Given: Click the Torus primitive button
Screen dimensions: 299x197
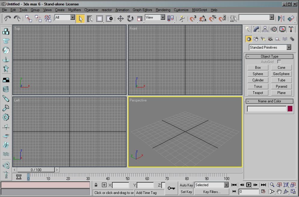Looking at the screenshot, I should point(258,86).
